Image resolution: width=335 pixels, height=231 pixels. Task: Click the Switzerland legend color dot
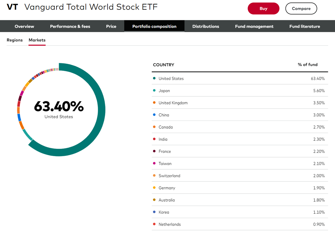point(154,175)
